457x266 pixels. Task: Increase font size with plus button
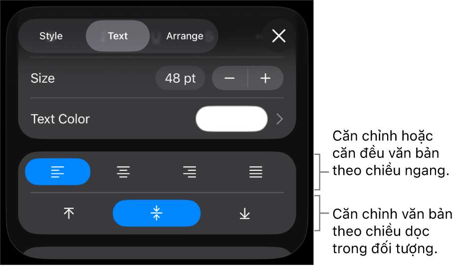[x=265, y=78]
